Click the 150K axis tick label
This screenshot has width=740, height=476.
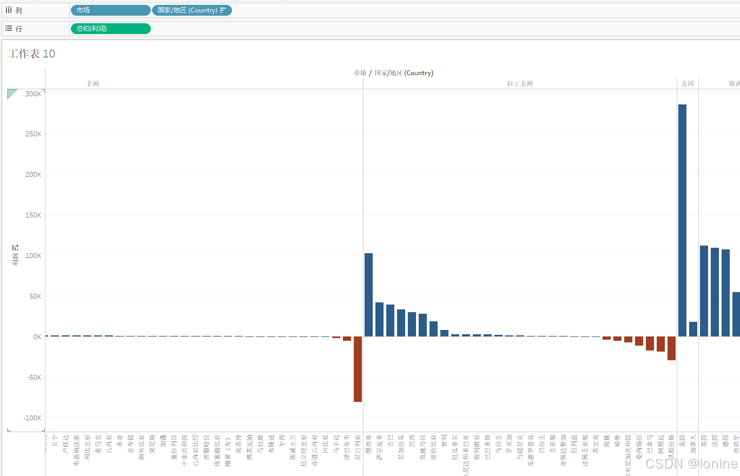(x=34, y=215)
